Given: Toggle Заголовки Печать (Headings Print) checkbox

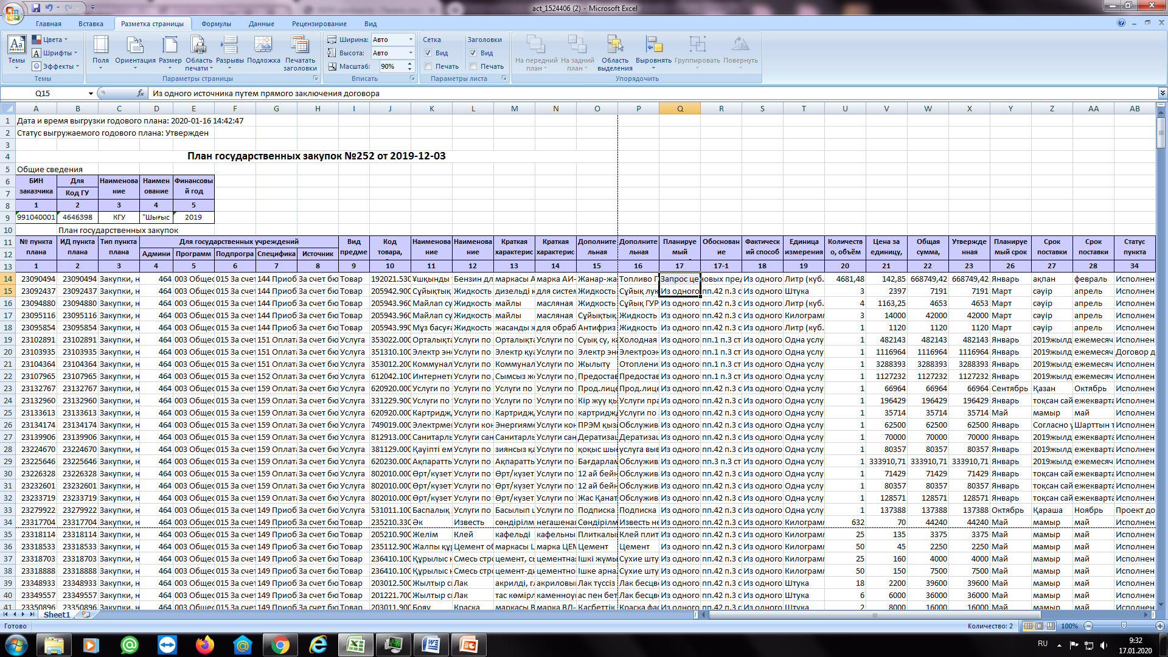Looking at the screenshot, I should [473, 66].
